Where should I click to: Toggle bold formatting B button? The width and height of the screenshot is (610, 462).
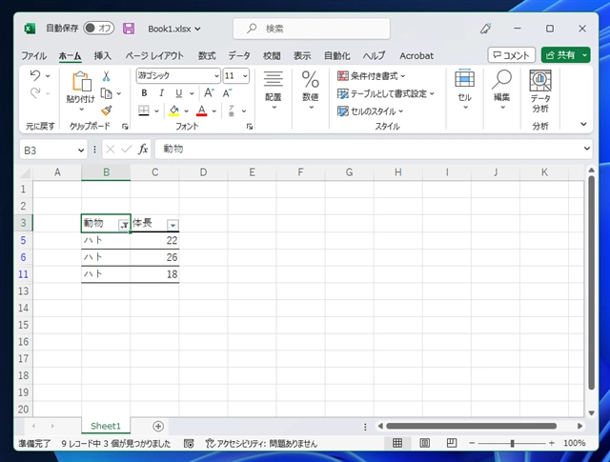pyautogui.click(x=144, y=93)
